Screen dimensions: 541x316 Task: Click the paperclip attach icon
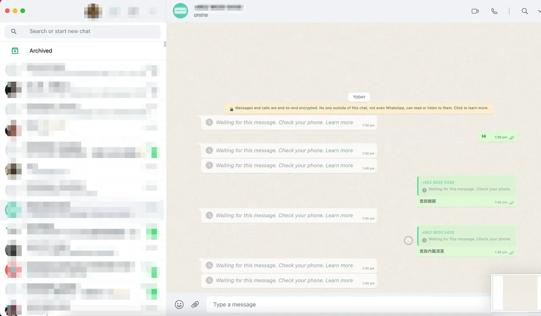point(195,304)
